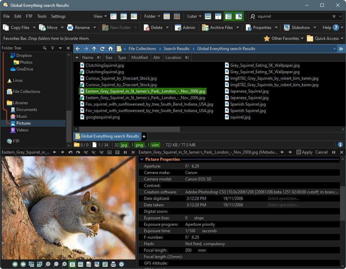Viewport: 346px width, 269px height.
Task: Zoom in using the viewer magnifier plus icon
Action: 48,264
